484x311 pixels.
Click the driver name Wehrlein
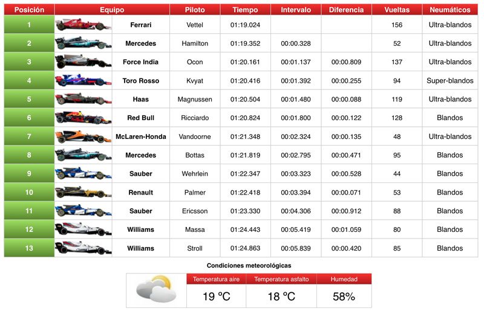(x=195, y=173)
